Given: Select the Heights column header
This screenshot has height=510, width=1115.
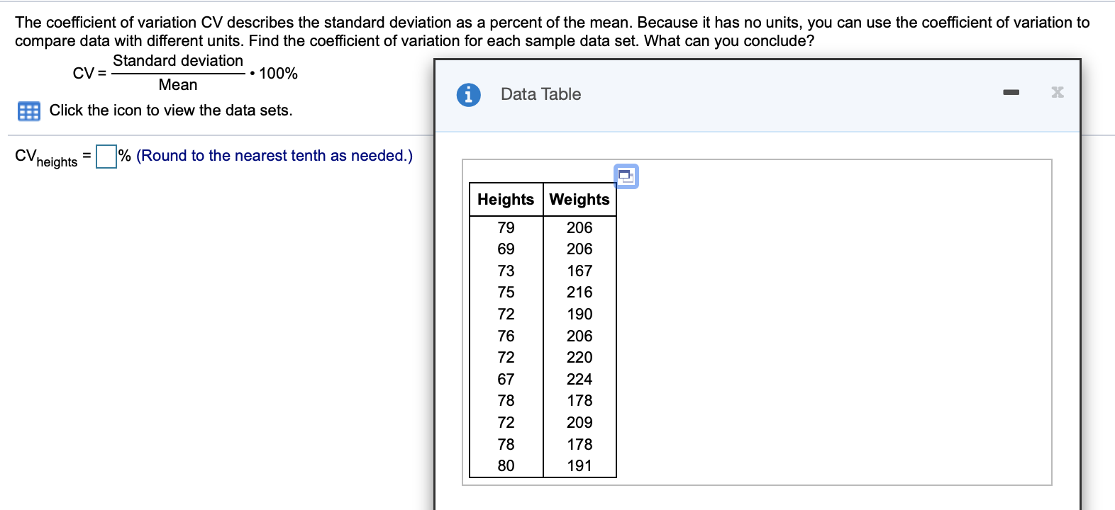Looking at the screenshot, I should pyautogui.click(x=506, y=200).
